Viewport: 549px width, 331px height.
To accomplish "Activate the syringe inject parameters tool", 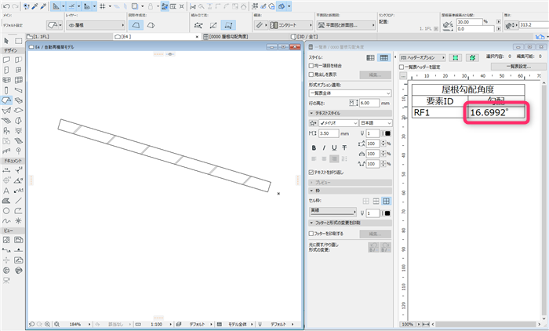I will [43, 6].
